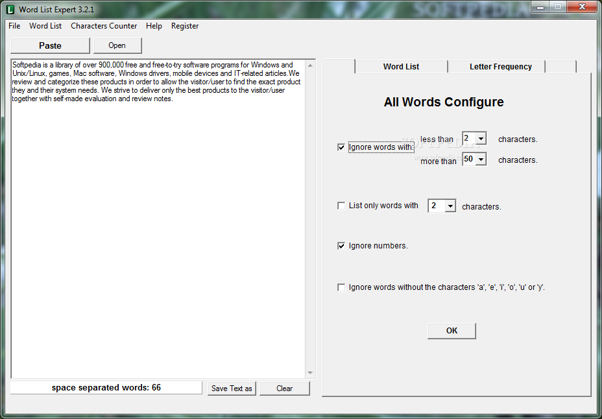602x419 pixels.
Task: Enable 'Ignore words without the characters' checkbox
Action: [x=341, y=287]
